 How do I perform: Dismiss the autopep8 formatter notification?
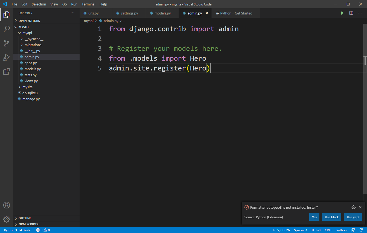360,207
